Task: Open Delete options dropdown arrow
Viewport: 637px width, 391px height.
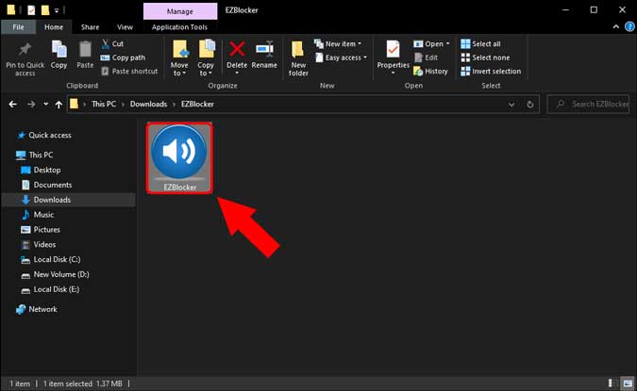Action: [x=237, y=73]
